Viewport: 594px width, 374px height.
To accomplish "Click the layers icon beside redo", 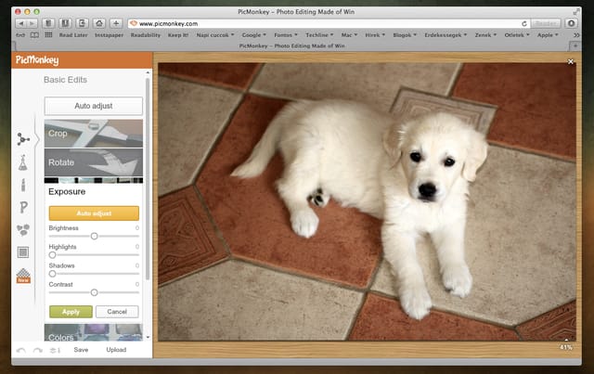I will point(55,350).
